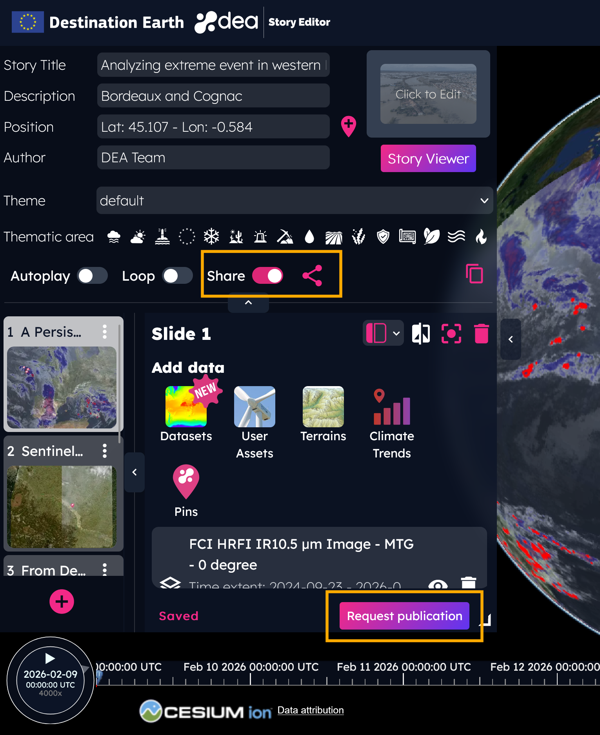
Task: Open the Story Viewer
Action: [428, 159]
